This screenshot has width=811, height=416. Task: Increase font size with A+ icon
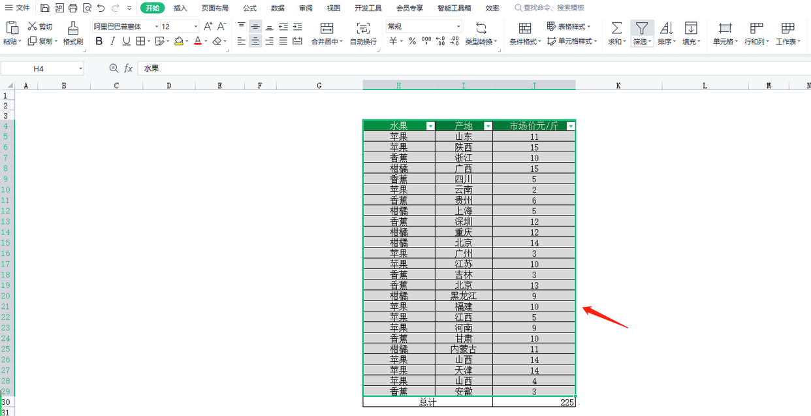point(208,27)
